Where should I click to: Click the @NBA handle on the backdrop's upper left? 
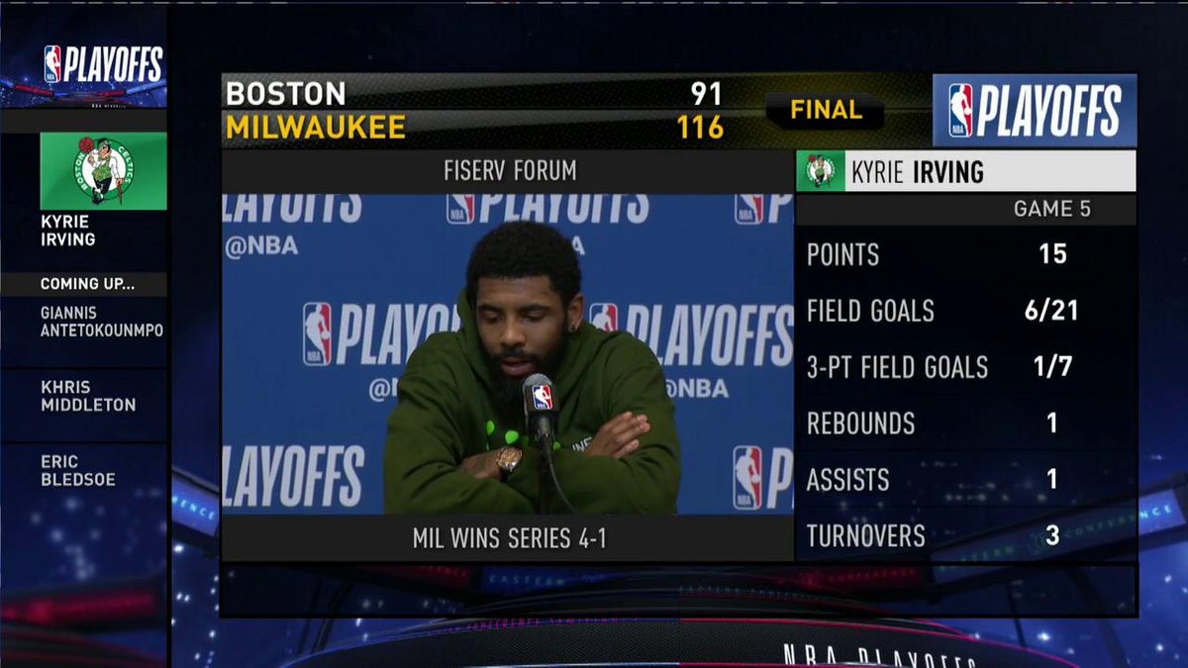click(261, 246)
